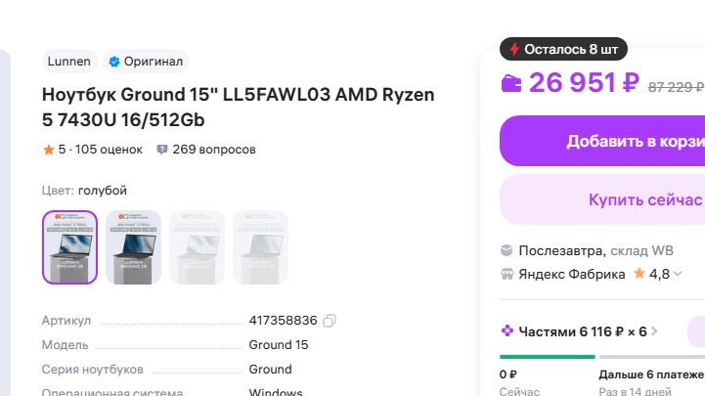Image resolution: width=705 pixels, height=396 pixels.
Task: Click the store icon beside Яндекс Фабрика
Action: pyautogui.click(x=507, y=274)
